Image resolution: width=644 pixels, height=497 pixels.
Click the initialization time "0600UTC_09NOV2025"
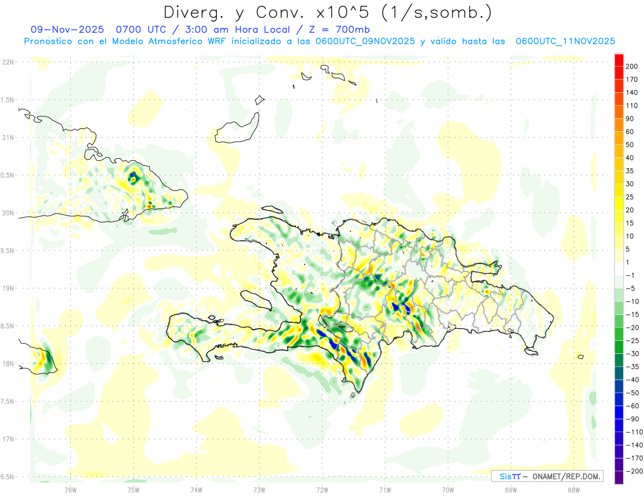365,41
